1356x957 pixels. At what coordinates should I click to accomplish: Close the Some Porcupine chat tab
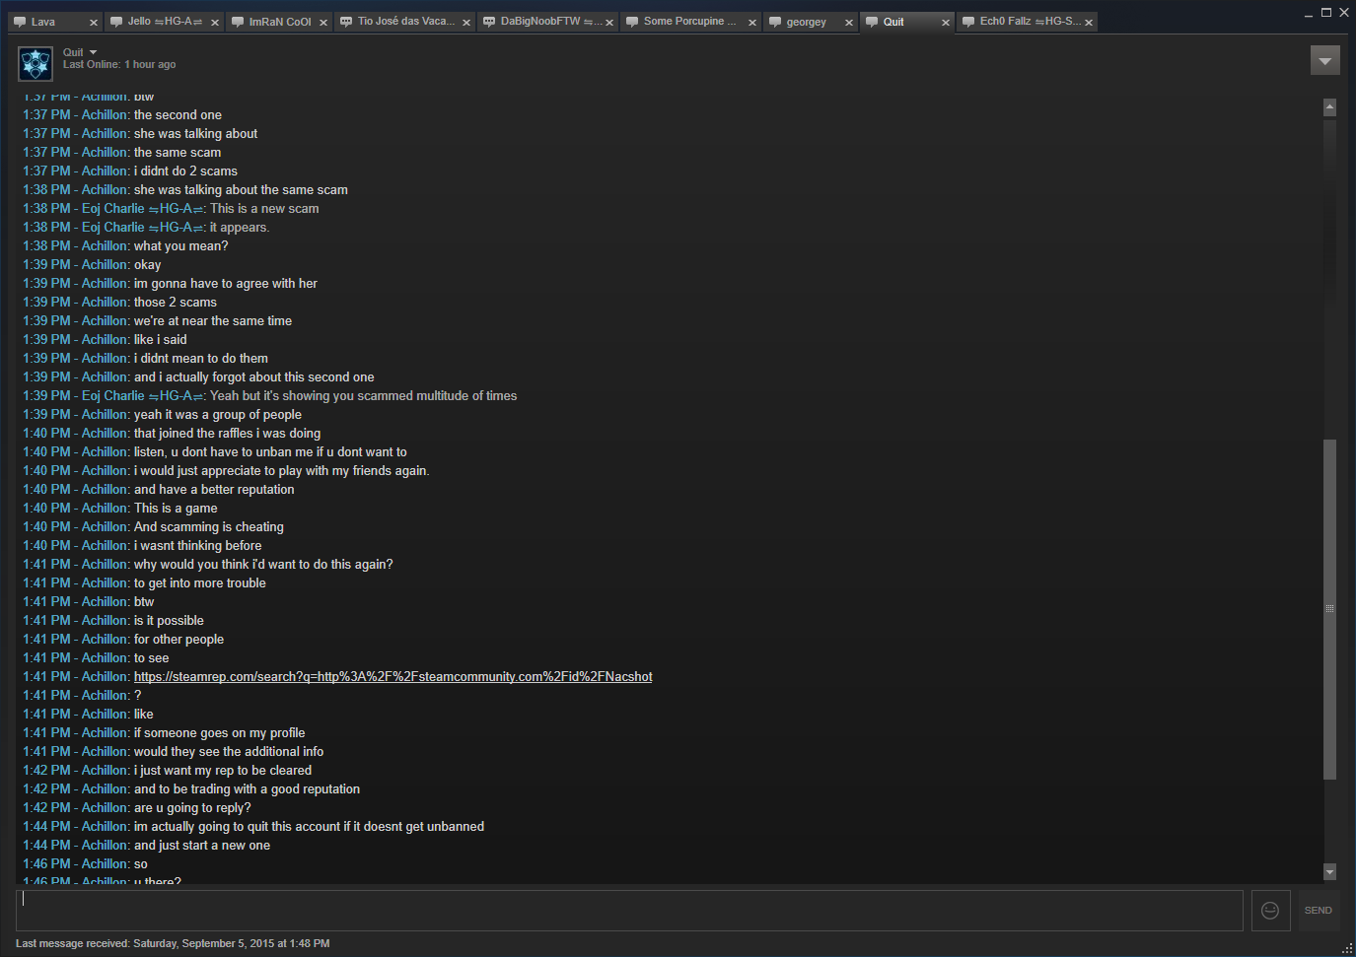pos(752,23)
